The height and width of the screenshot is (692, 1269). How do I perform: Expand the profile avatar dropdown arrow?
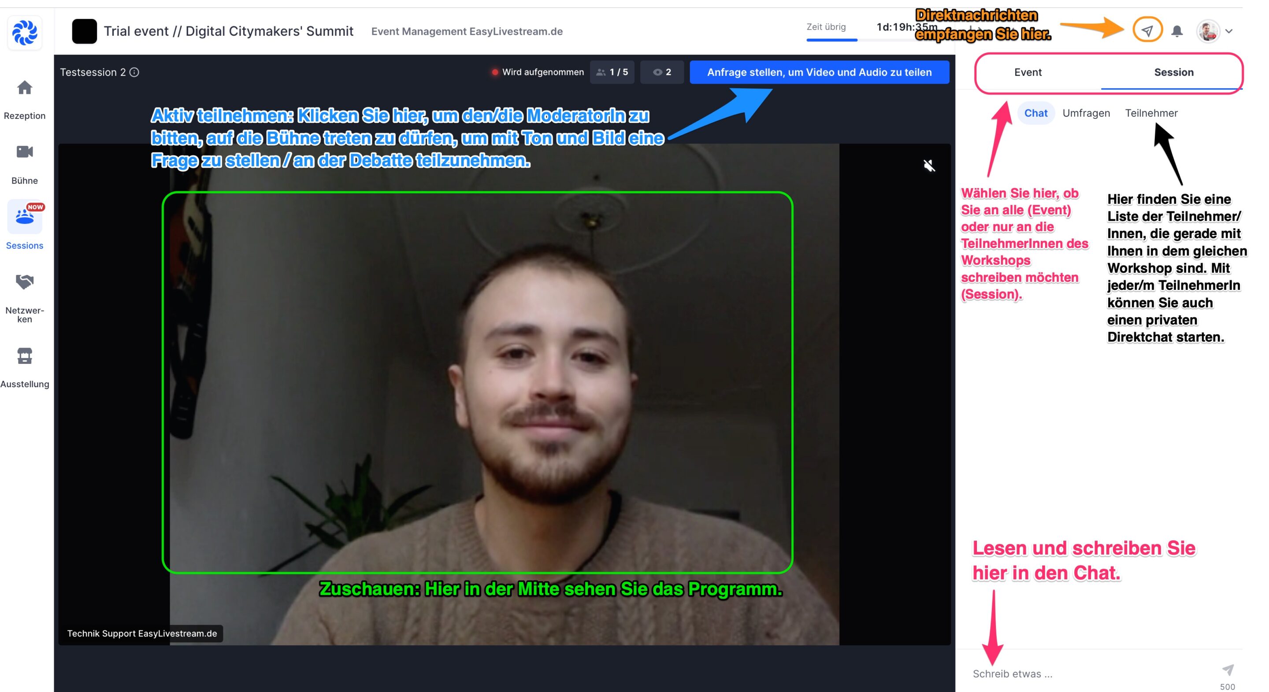click(x=1229, y=31)
